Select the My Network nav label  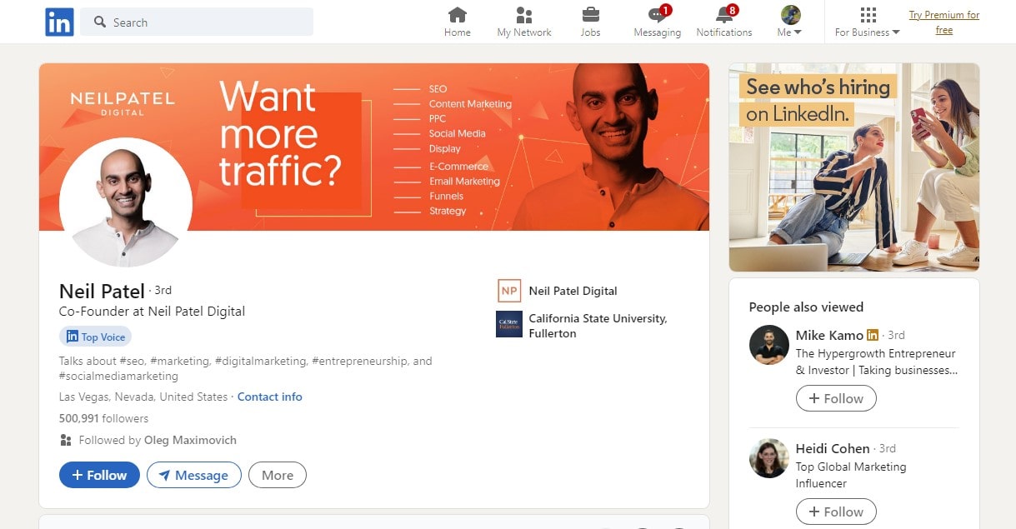[524, 32]
